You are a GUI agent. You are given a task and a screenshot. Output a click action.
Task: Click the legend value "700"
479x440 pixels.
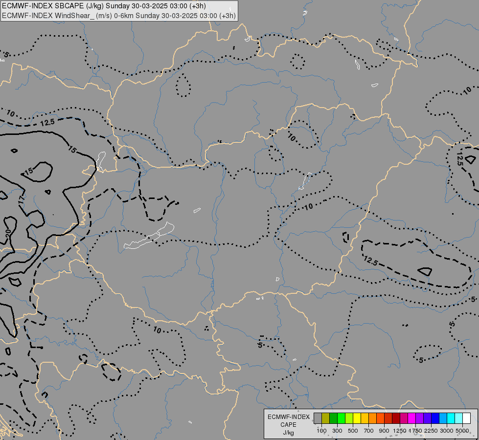point(369,431)
